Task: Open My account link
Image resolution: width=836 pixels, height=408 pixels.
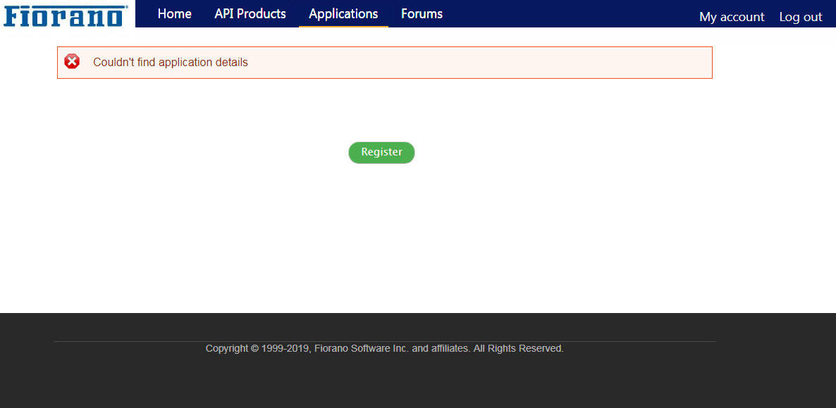Action: (x=732, y=17)
